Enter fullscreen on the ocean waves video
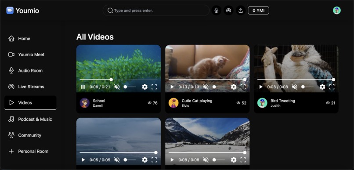 [x=154, y=160]
